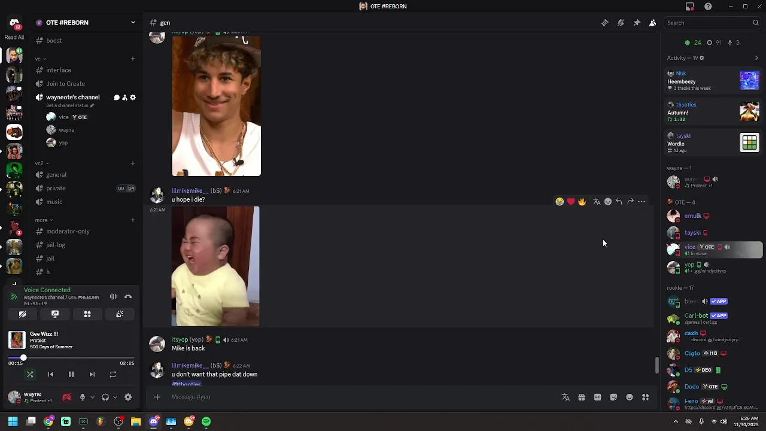This screenshot has width=766, height=431.
Task: React with the laughing-crying emoji
Action: click(560, 202)
